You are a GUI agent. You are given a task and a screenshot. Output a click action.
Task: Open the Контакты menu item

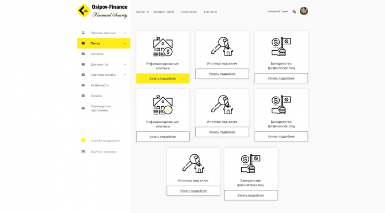(211, 12)
